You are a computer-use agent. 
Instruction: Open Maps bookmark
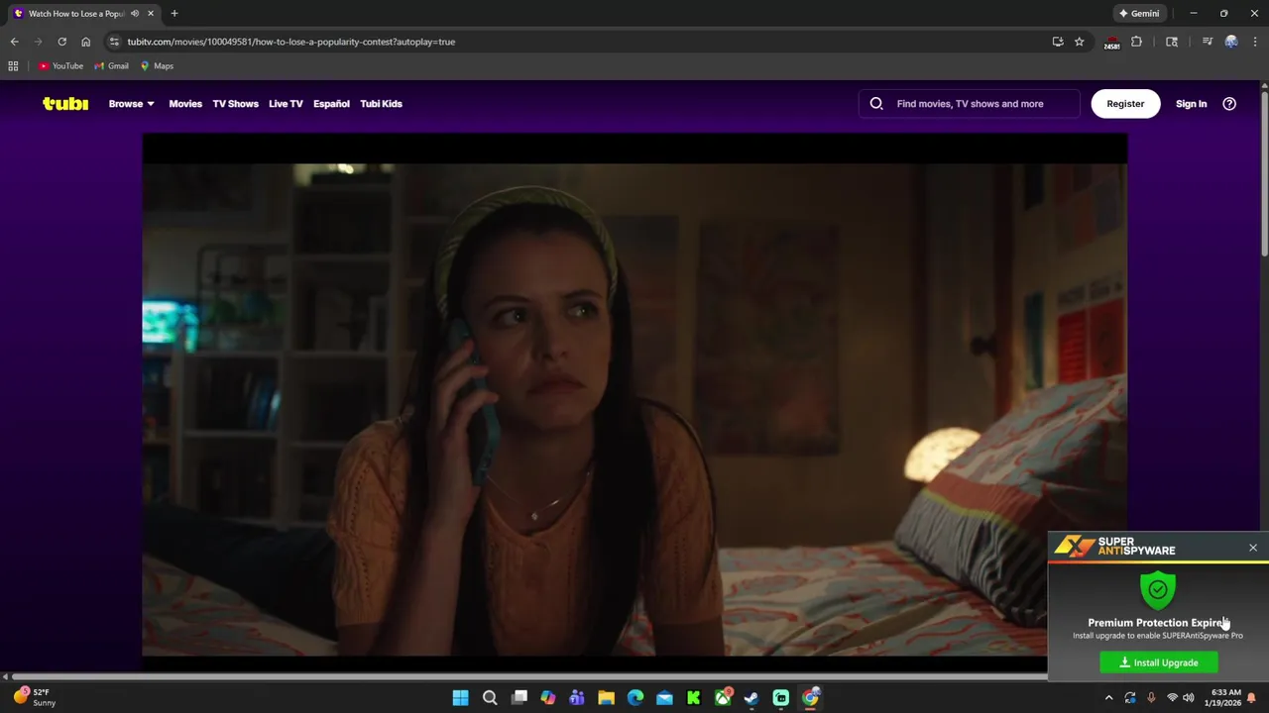157,66
